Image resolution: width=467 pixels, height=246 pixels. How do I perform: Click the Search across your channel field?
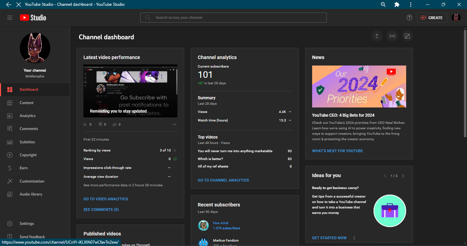(x=233, y=18)
